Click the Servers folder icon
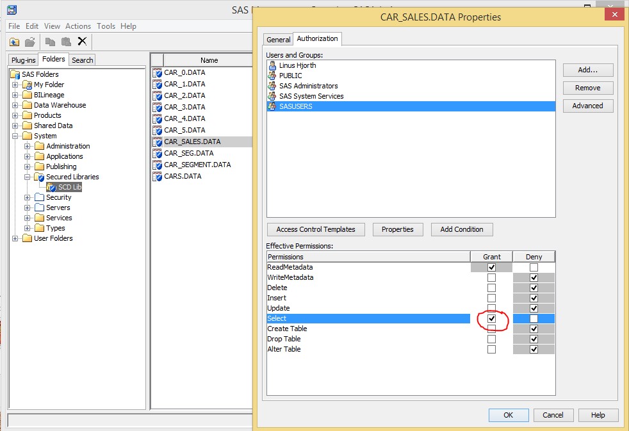This screenshot has height=431, width=629. tap(39, 207)
